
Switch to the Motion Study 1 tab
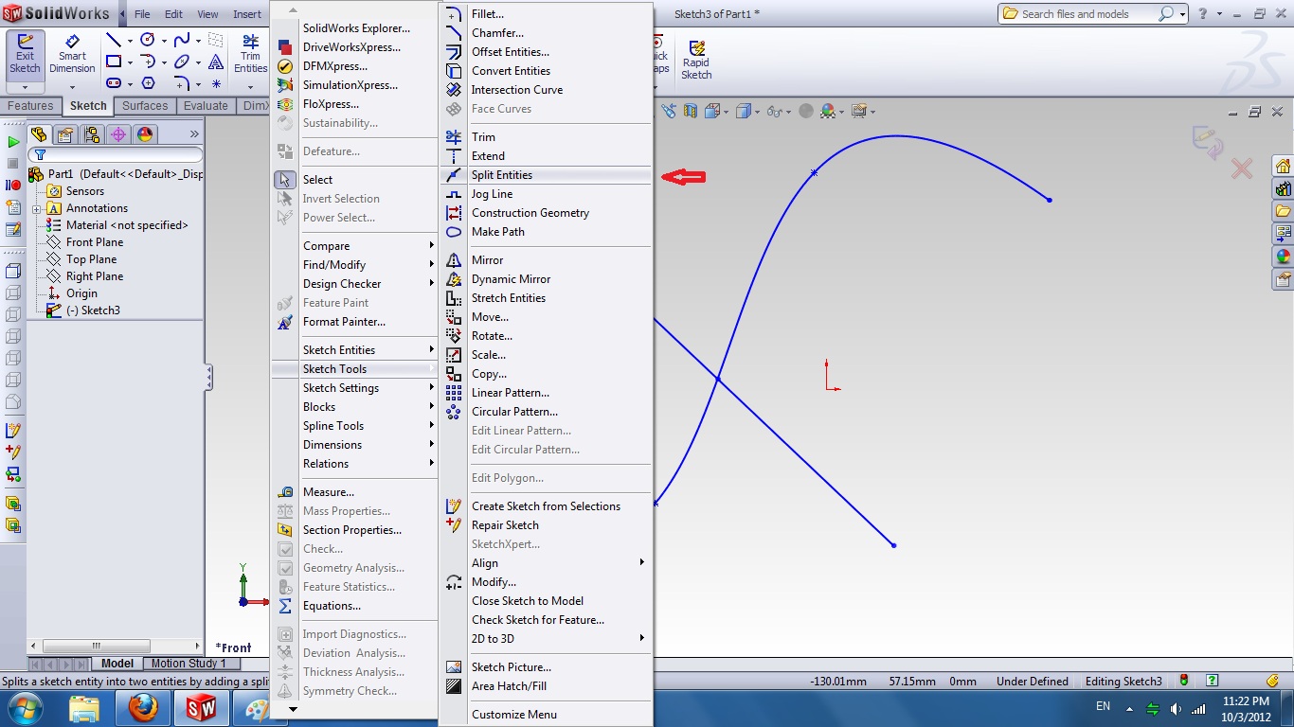tap(189, 664)
